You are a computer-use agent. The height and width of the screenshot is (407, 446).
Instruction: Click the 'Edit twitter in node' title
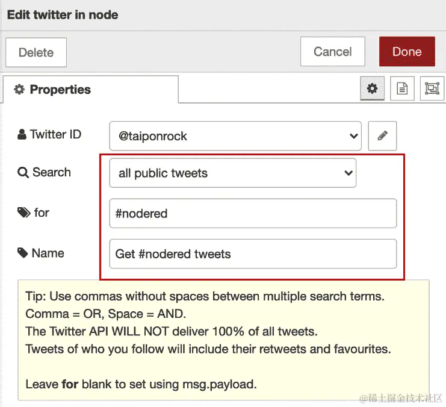coord(63,15)
